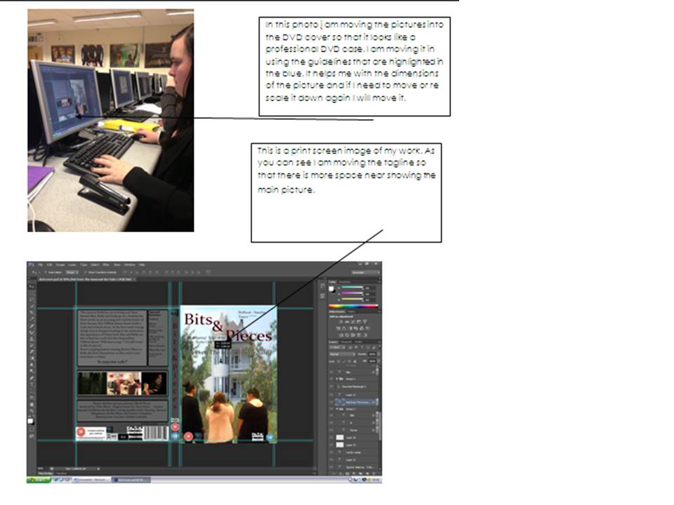The height and width of the screenshot is (505, 674).
Task: Click the zoom percentage field in status bar
Action: coord(41,469)
